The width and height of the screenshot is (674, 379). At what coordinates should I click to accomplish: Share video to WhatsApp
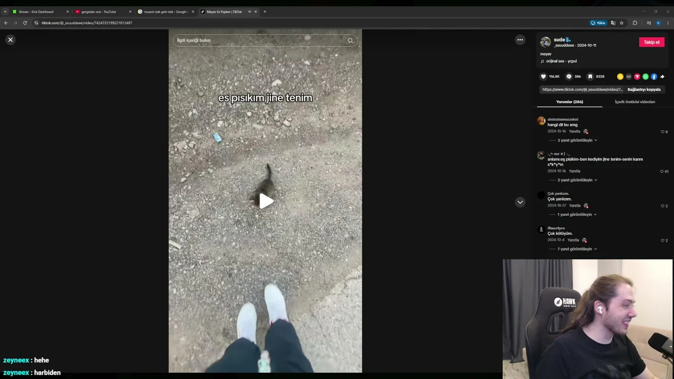click(x=646, y=77)
